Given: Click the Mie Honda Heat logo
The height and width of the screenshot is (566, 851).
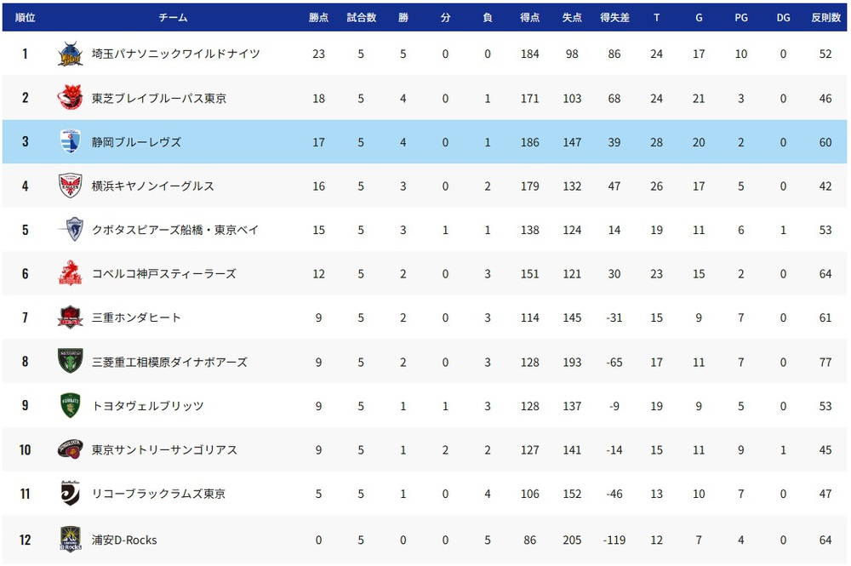Looking at the screenshot, I should click(70, 318).
